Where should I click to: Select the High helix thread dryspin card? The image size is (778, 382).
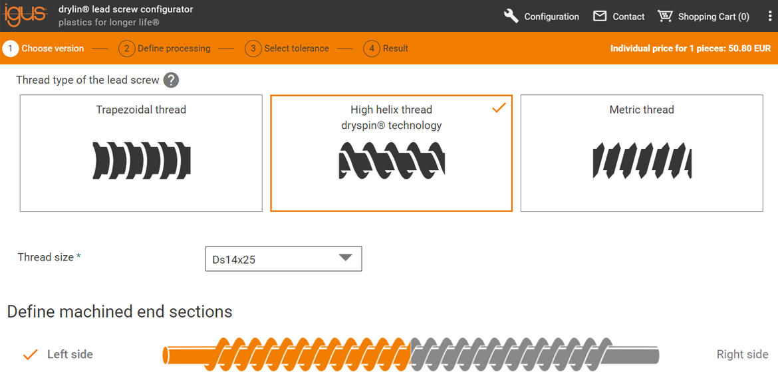(391, 153)
